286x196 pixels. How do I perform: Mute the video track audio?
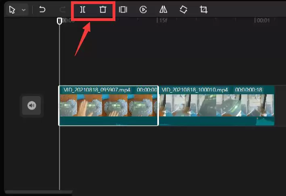(32, 106)
